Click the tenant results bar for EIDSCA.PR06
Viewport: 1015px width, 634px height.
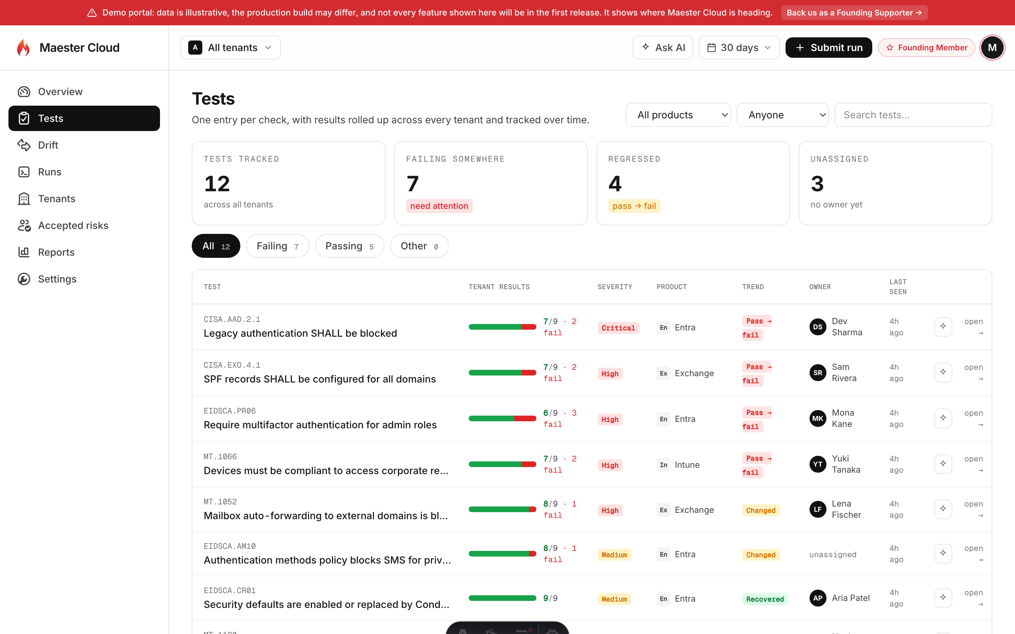tap(502, 418)
